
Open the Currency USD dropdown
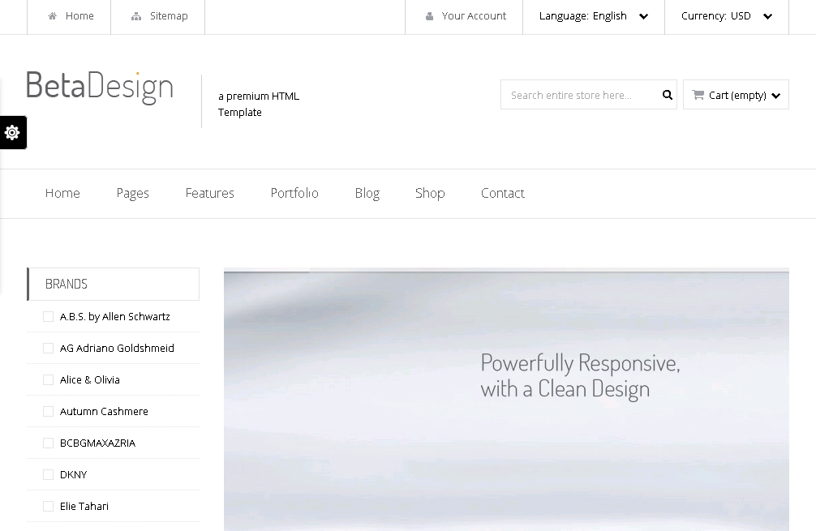(x=727, y=16)
